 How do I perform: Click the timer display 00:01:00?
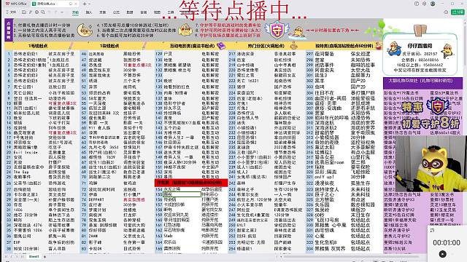(447, 242)
